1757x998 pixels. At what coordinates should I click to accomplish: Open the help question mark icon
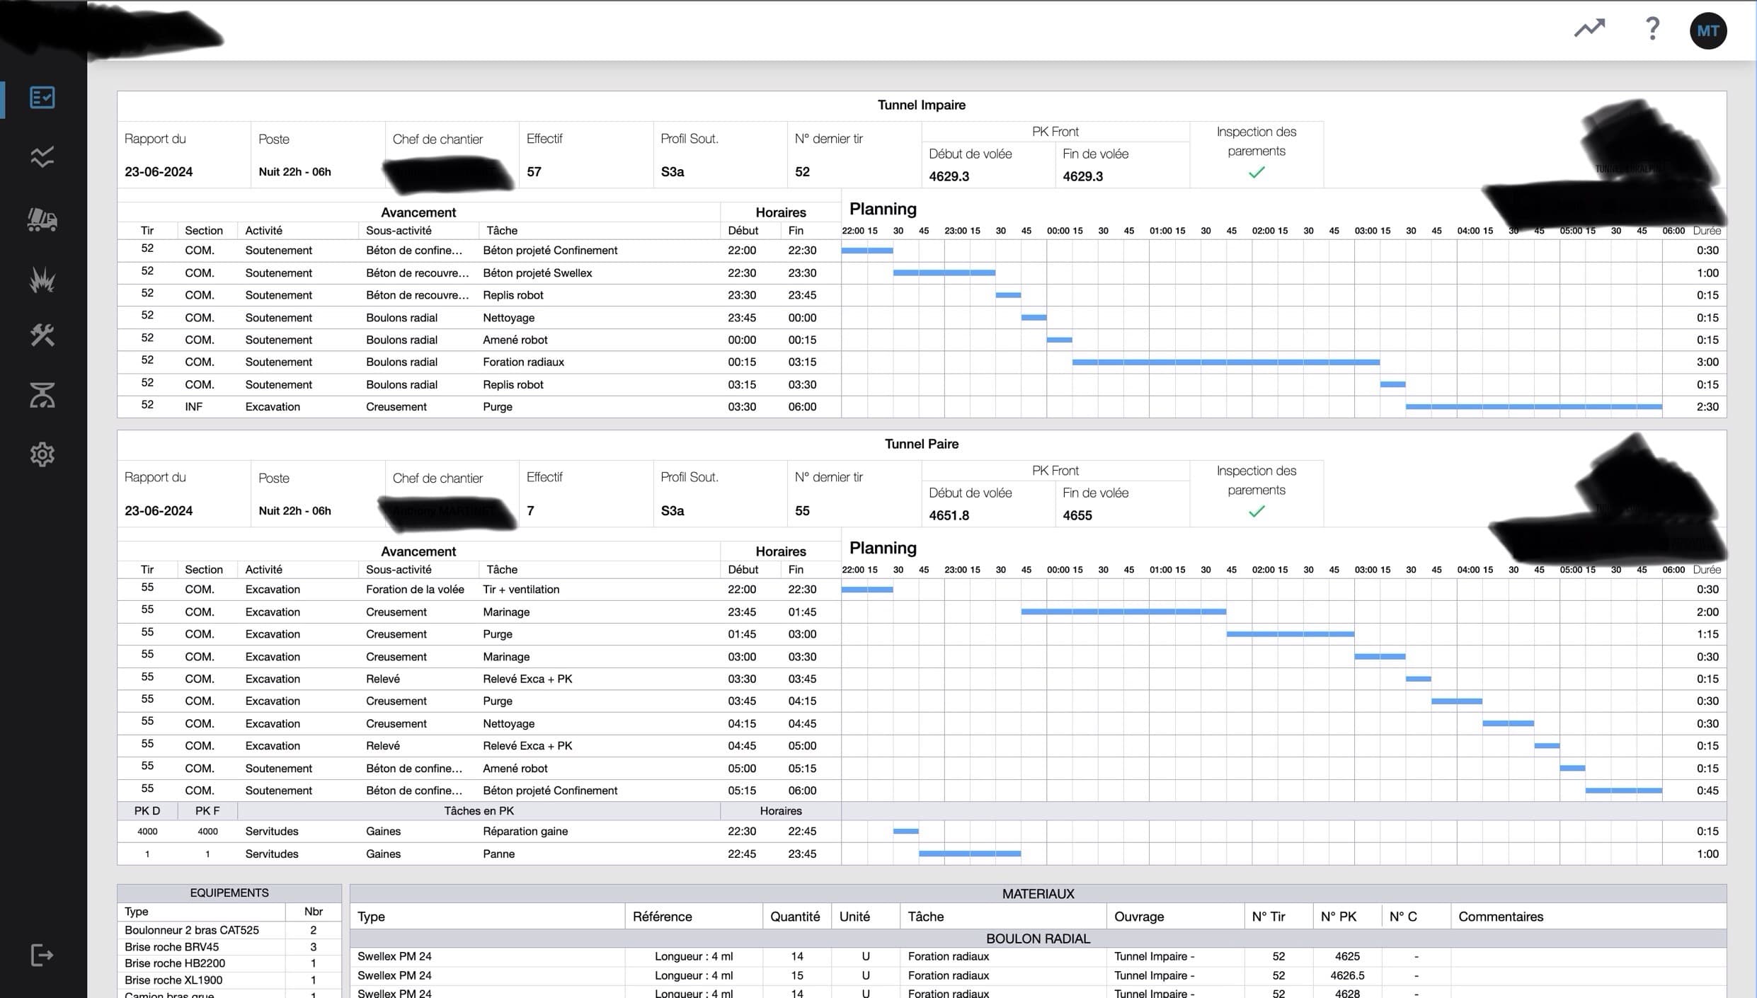tap(1652, 29)
